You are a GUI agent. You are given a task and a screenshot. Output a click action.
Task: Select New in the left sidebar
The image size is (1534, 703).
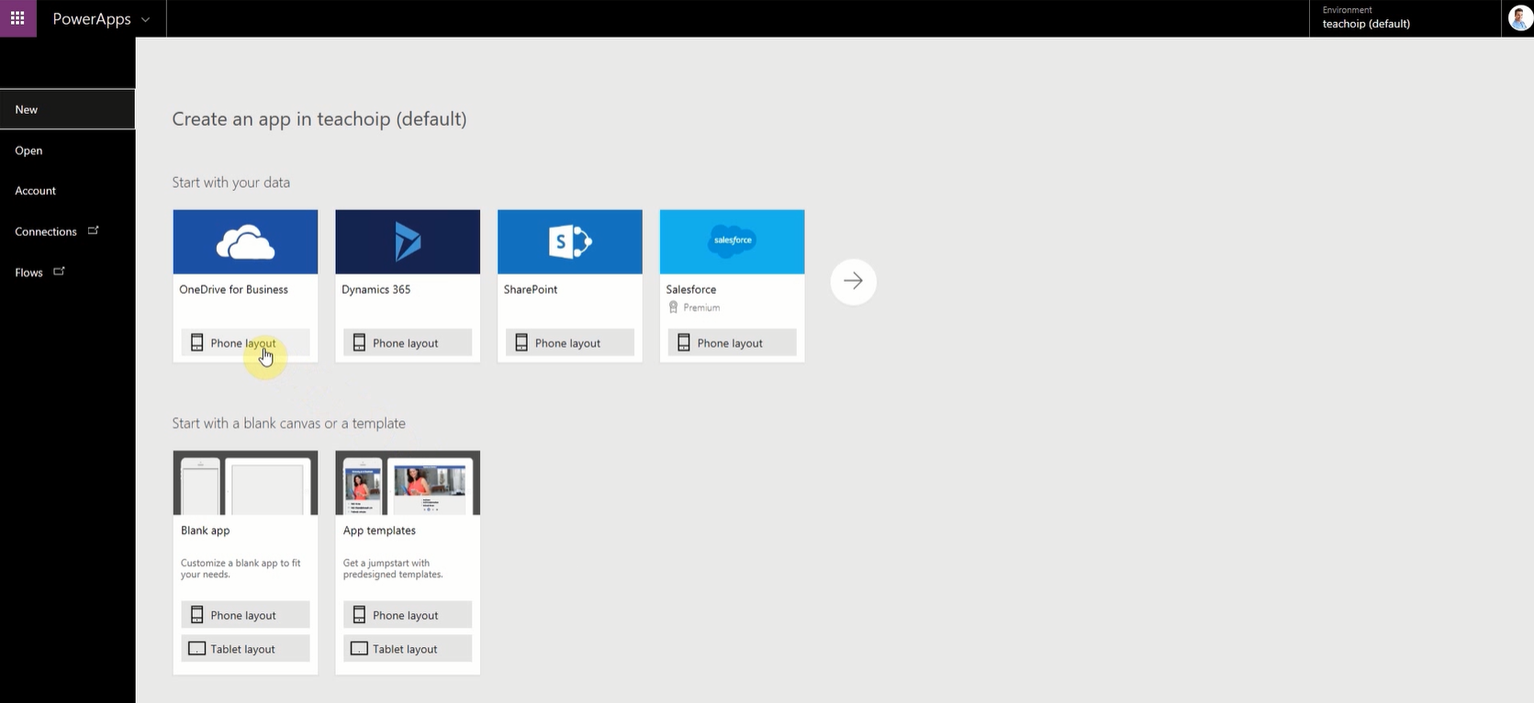click(67, 109)
